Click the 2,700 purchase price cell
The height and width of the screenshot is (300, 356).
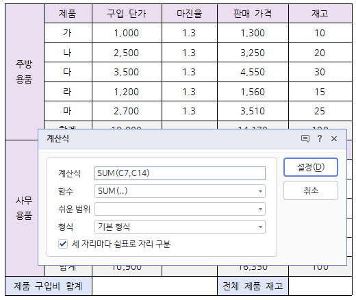pos(127,111)
